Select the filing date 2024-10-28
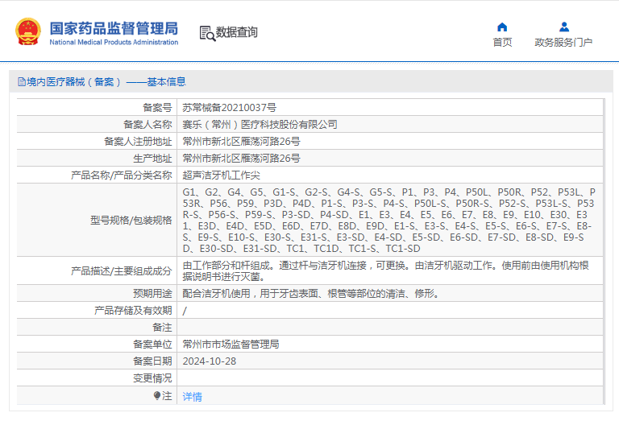Image resolution: width=619 pixels, height=421 pixels. (x=210, y=361)
